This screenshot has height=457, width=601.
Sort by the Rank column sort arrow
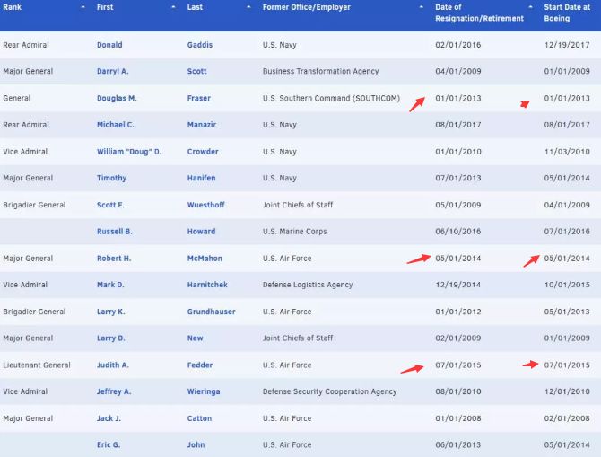coord(83,7)
